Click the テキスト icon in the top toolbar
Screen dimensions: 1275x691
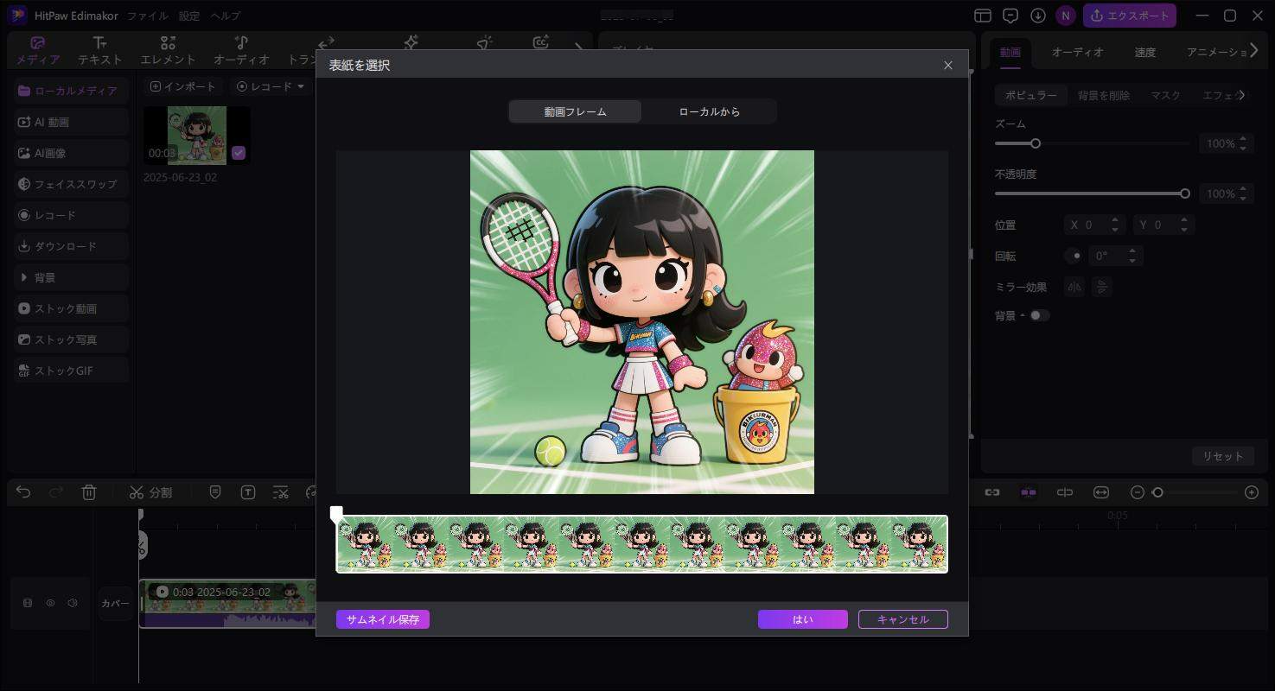100,49
